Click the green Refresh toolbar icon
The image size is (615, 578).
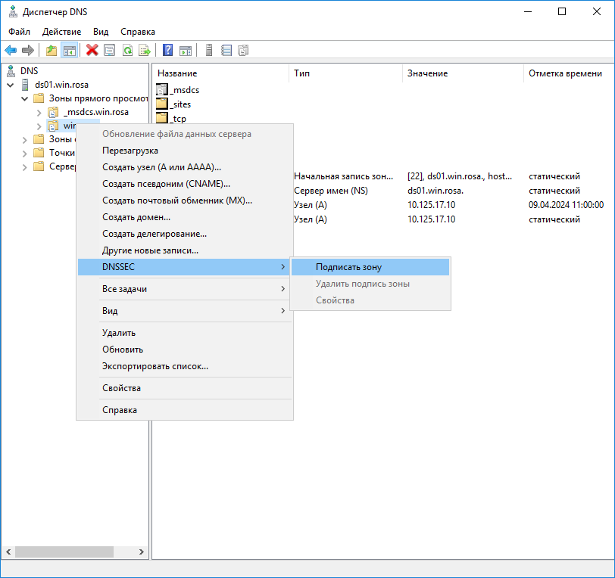point(127,51)
